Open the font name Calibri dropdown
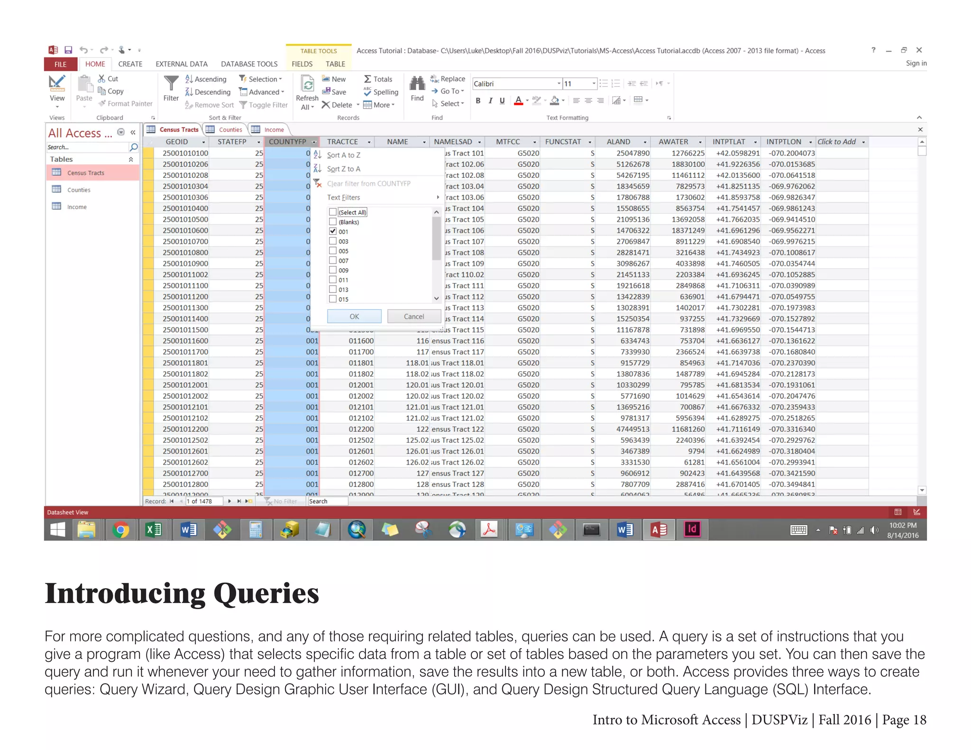The image size is (971, 750). pyautogui.click(x=559, y=83)
